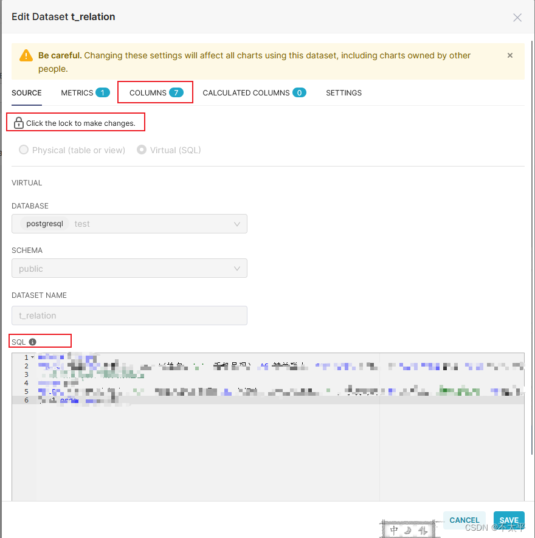Close the Edit Dataset dialog
Viewport: 535px width, 538px height.
point(517,17)
